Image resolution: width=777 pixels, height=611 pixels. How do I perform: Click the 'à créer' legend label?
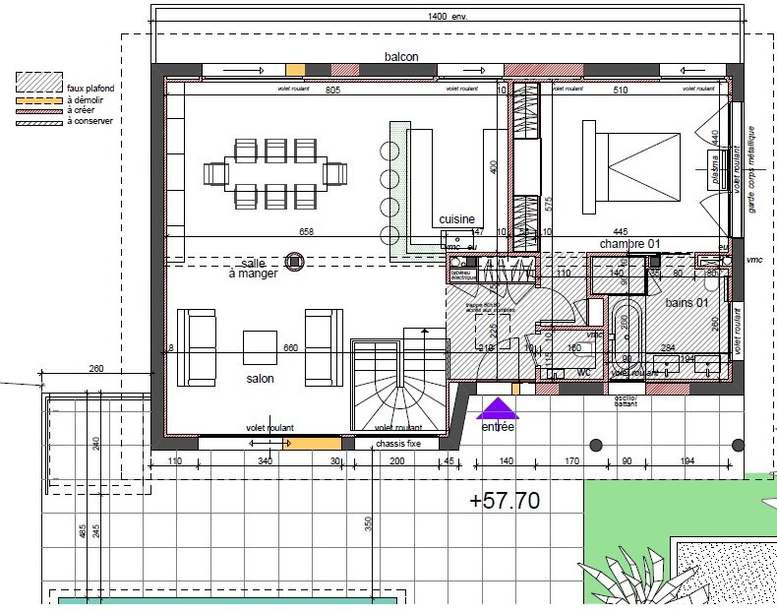pos(82,110)
